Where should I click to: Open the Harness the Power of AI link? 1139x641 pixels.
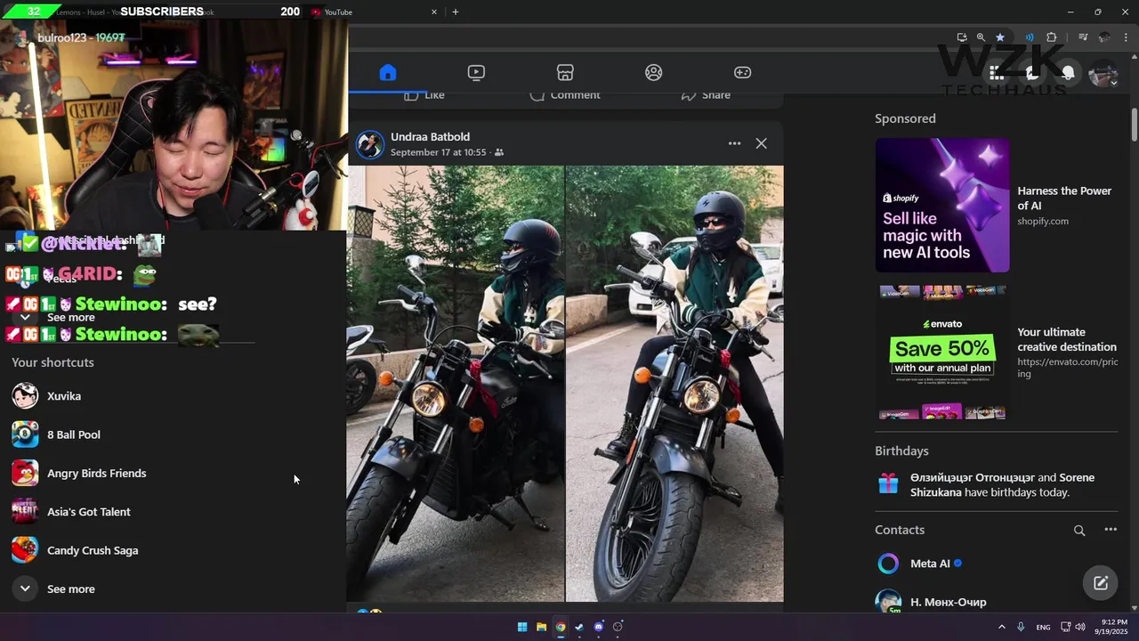[1064, 198]
